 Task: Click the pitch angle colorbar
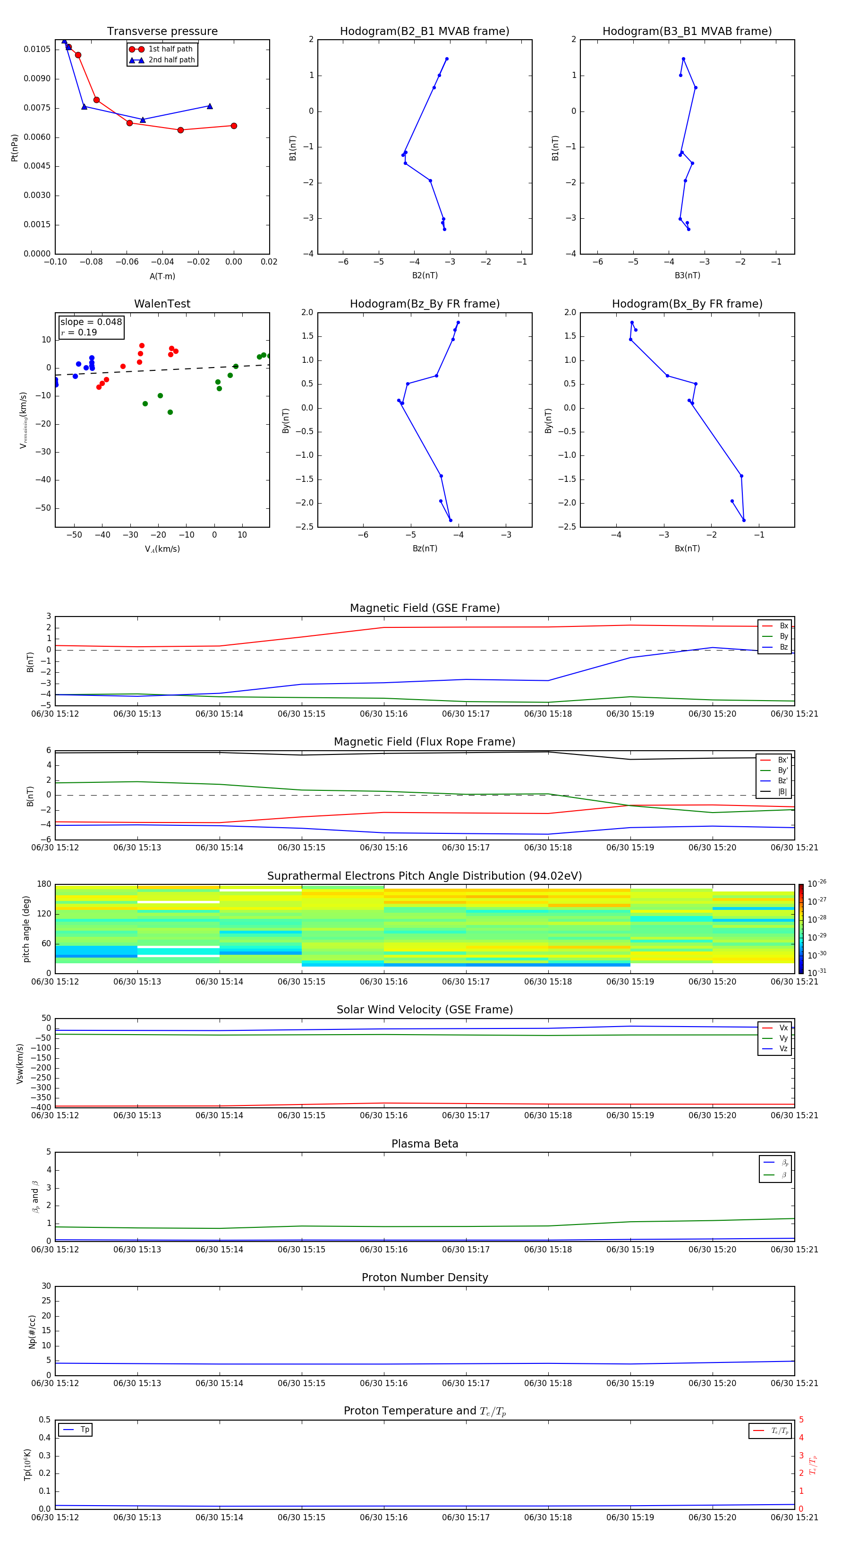coord(800,929)
